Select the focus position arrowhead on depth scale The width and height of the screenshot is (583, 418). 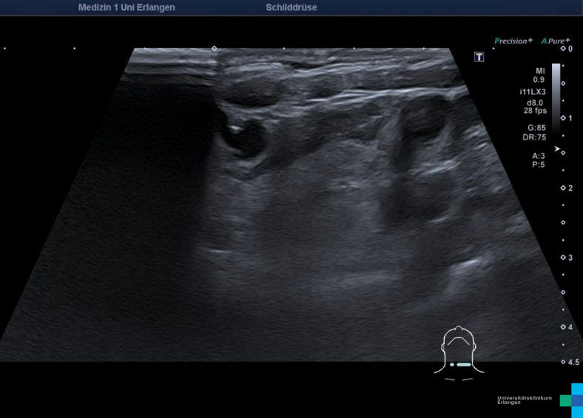click(x=557, y=148)
